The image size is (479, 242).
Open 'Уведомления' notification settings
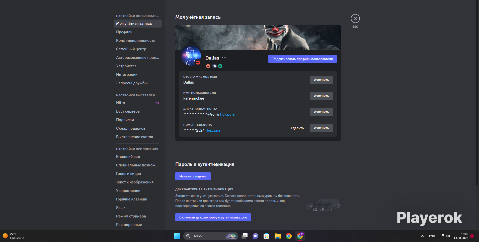pyautogui.click(x=138, y=191)
